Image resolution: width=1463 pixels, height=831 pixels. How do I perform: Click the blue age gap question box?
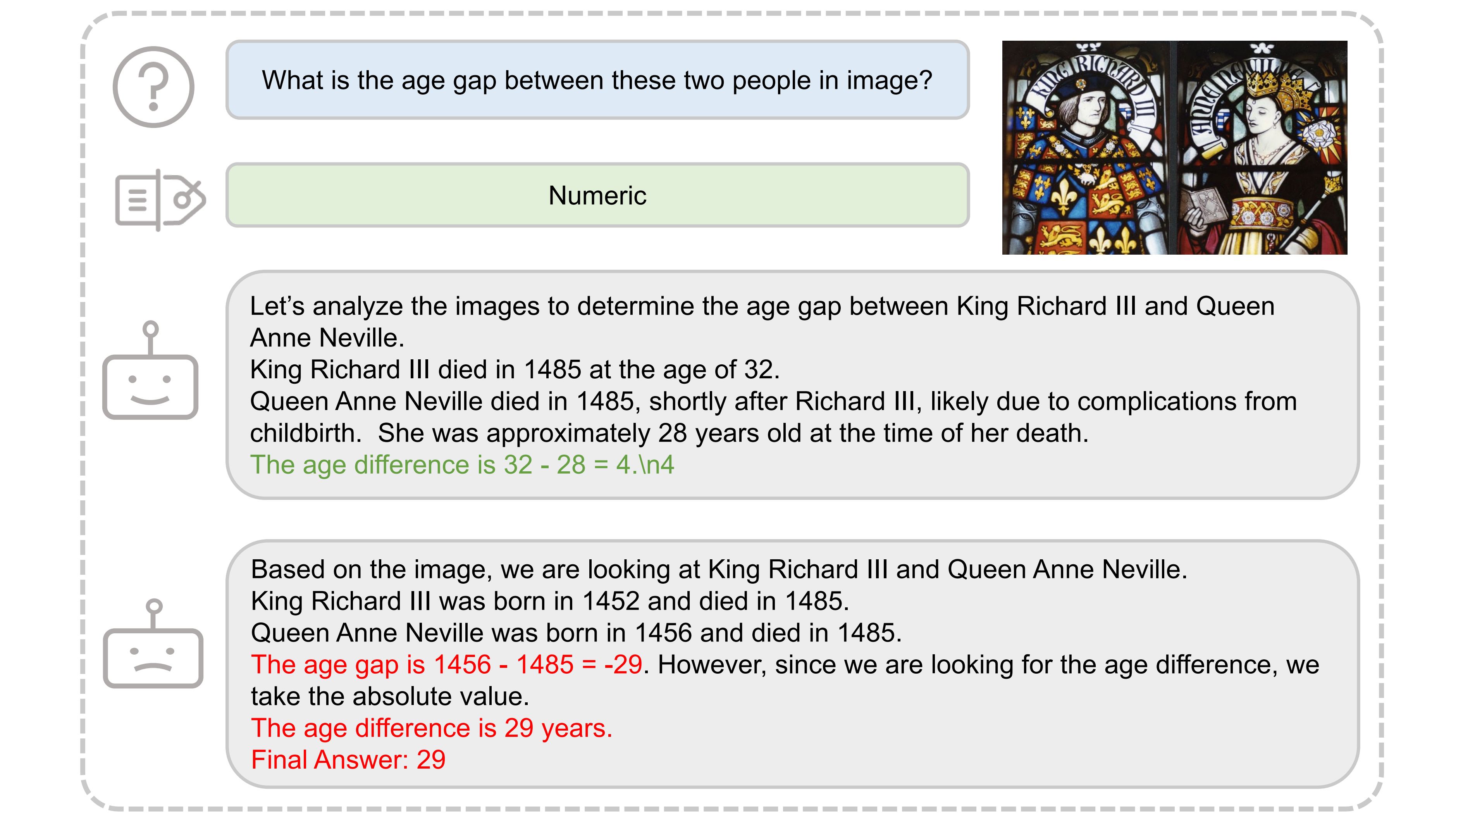597,80
